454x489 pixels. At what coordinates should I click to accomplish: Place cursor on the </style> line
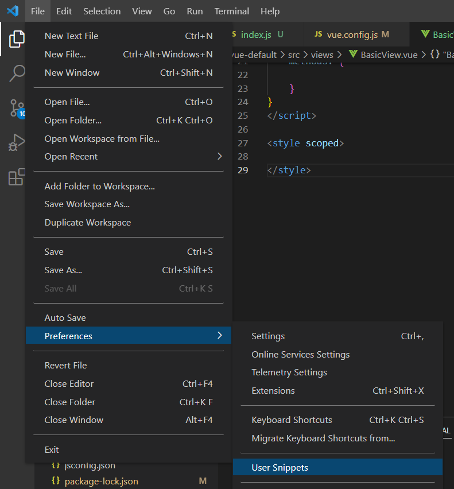coord(289,170)
